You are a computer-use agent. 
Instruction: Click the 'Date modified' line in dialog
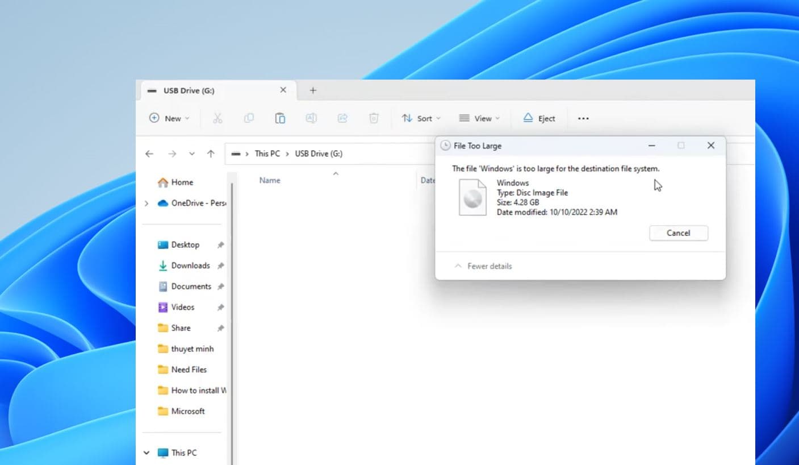click(557, 212)
